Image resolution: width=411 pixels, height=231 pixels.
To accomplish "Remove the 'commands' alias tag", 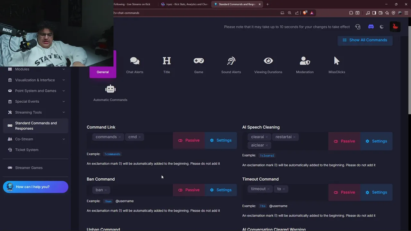I will tap(120, 137).
